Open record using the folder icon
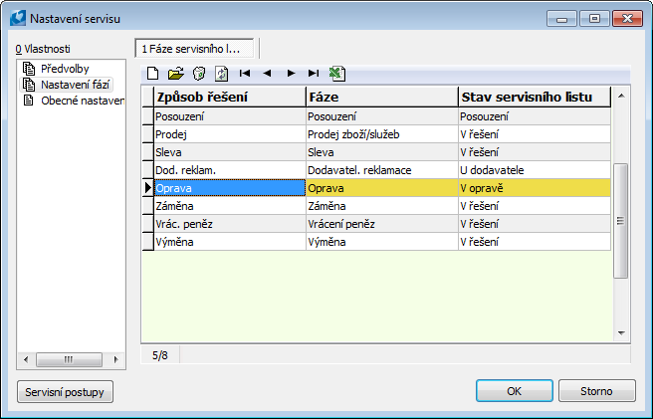 (x=176, y=74)
